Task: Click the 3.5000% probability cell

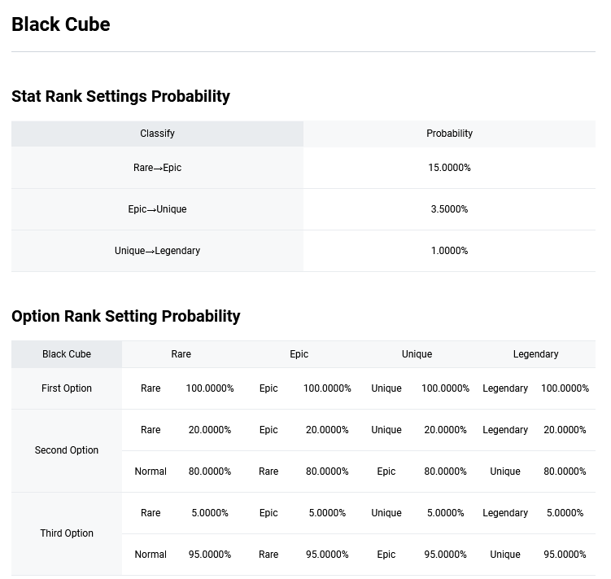Action: click(x=449, y=209)
